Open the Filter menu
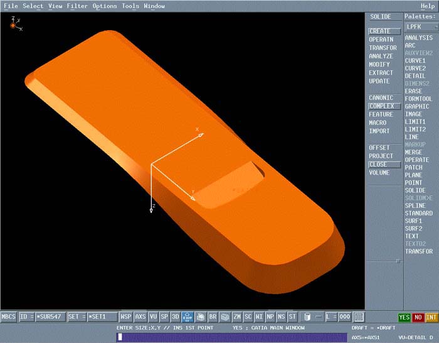The height and width of the screenshot is (343, 439). point(77,6)
